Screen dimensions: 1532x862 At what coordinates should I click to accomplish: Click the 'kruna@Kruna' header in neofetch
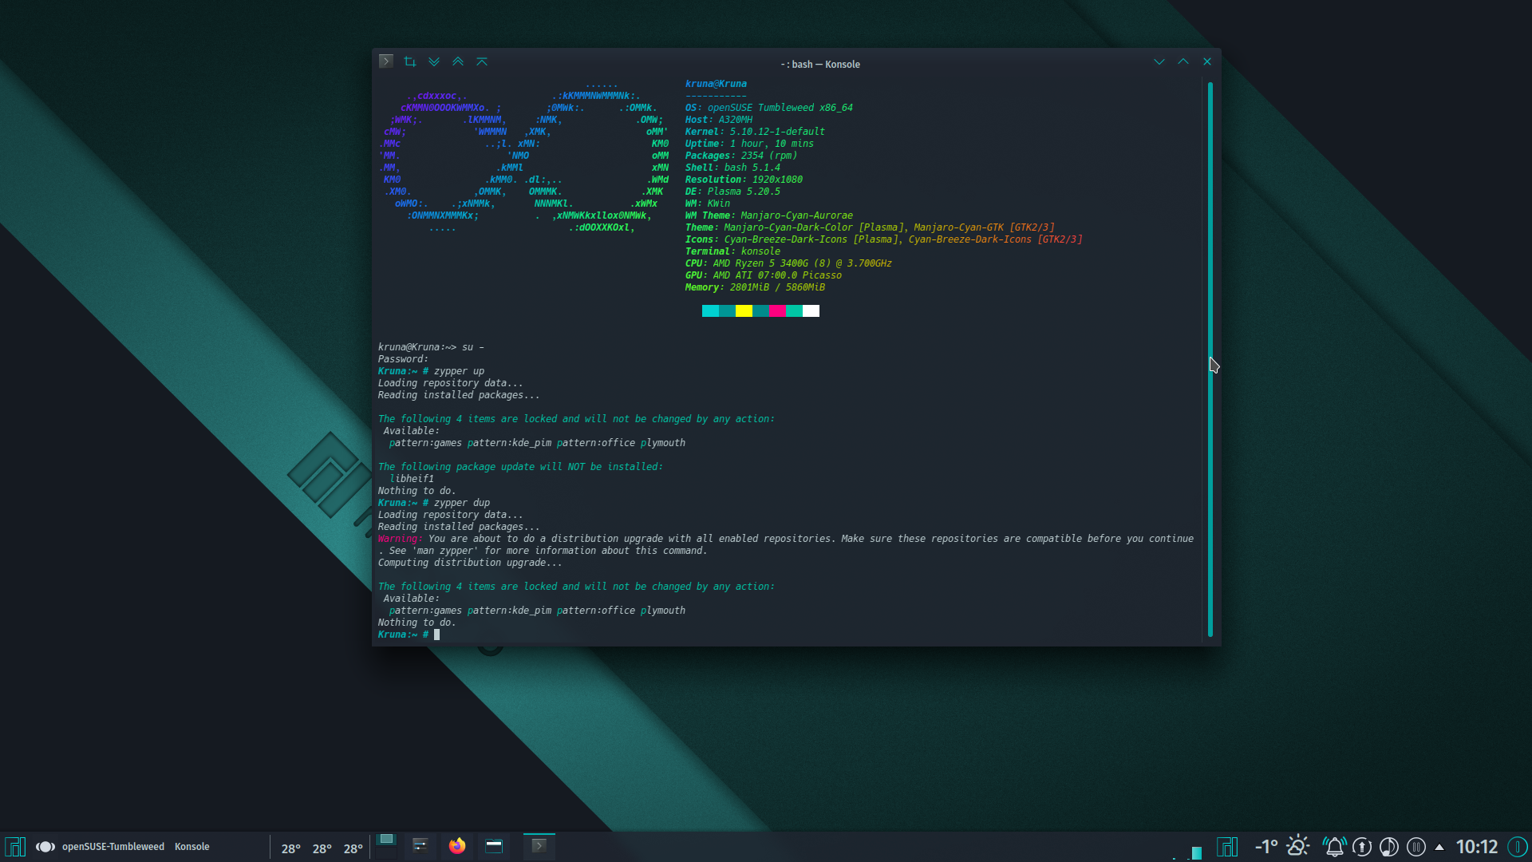[716, 84]
